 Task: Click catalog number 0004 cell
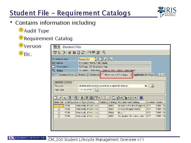pyautogui.click(x=112, y=113)
